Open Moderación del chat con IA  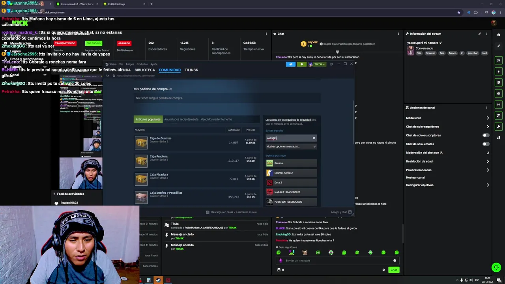point(447,153)
